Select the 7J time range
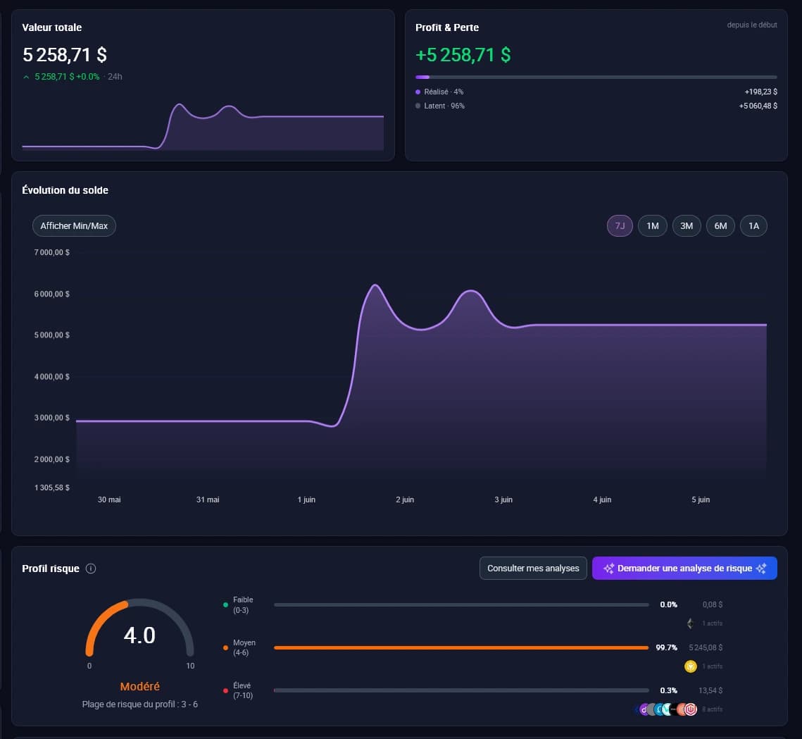The image size is (802, 739). coord(620,225)
